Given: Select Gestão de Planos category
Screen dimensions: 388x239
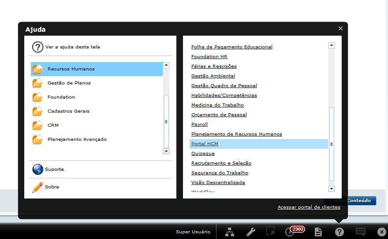Looking at the screenshot, I should 97,83.
